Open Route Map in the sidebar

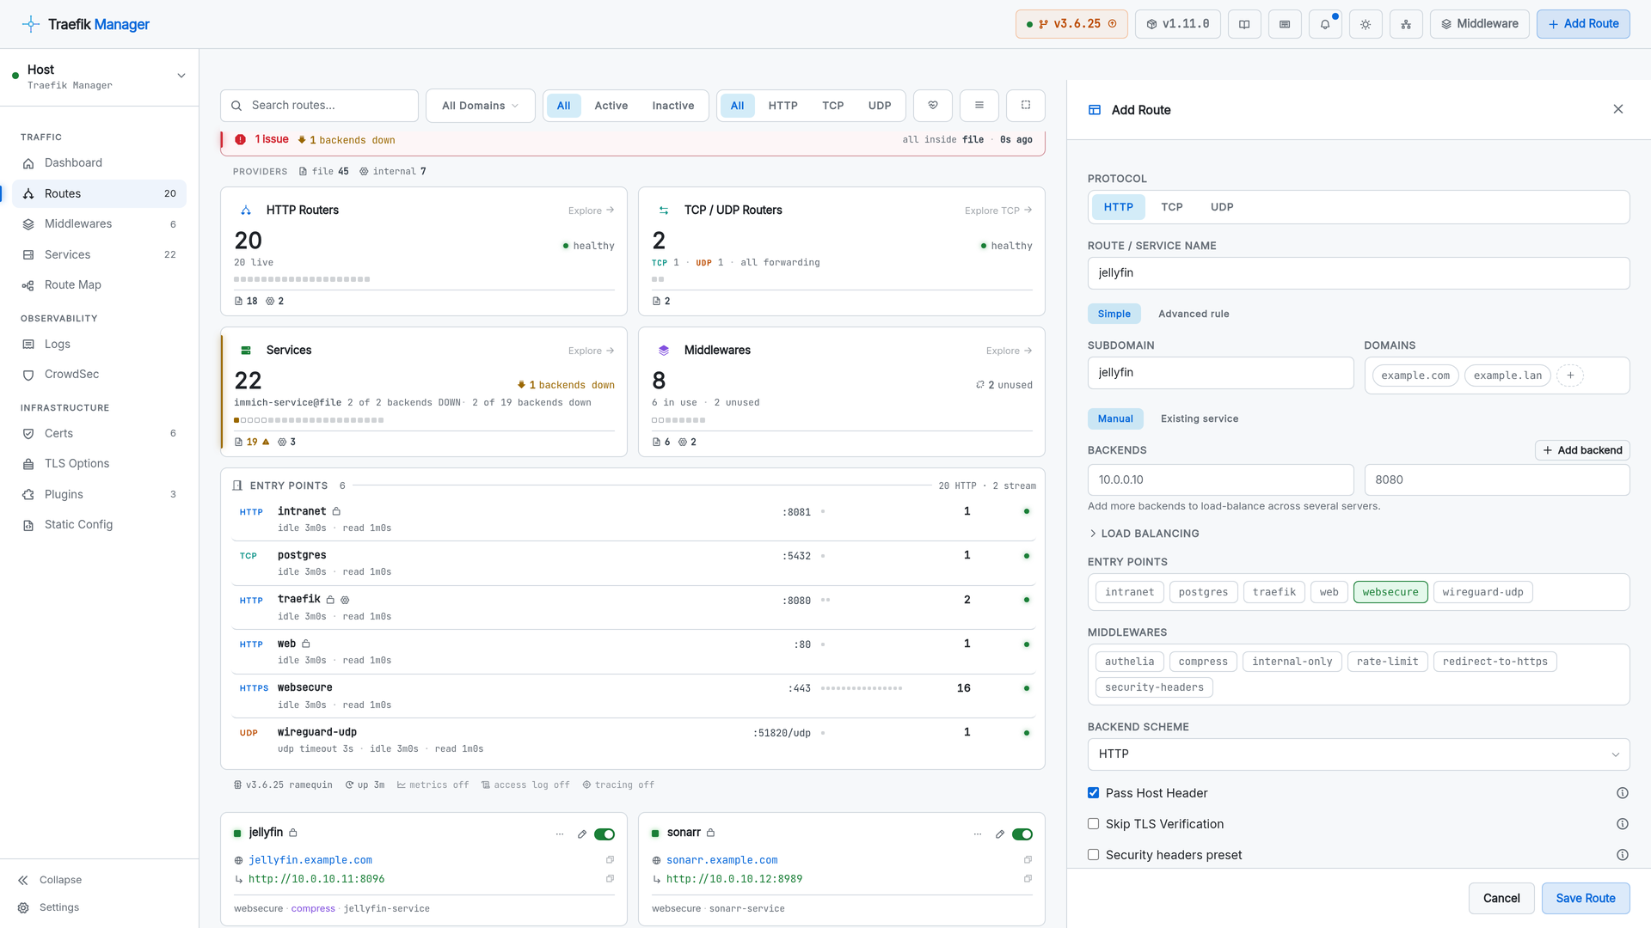(100, 285)
